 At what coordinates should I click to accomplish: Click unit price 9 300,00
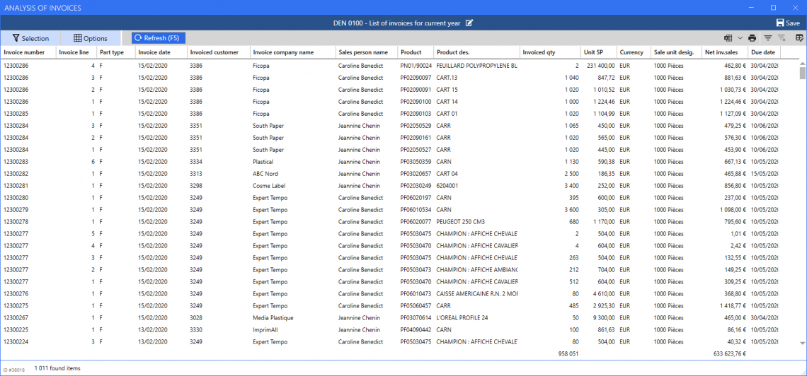coord(603,317)
